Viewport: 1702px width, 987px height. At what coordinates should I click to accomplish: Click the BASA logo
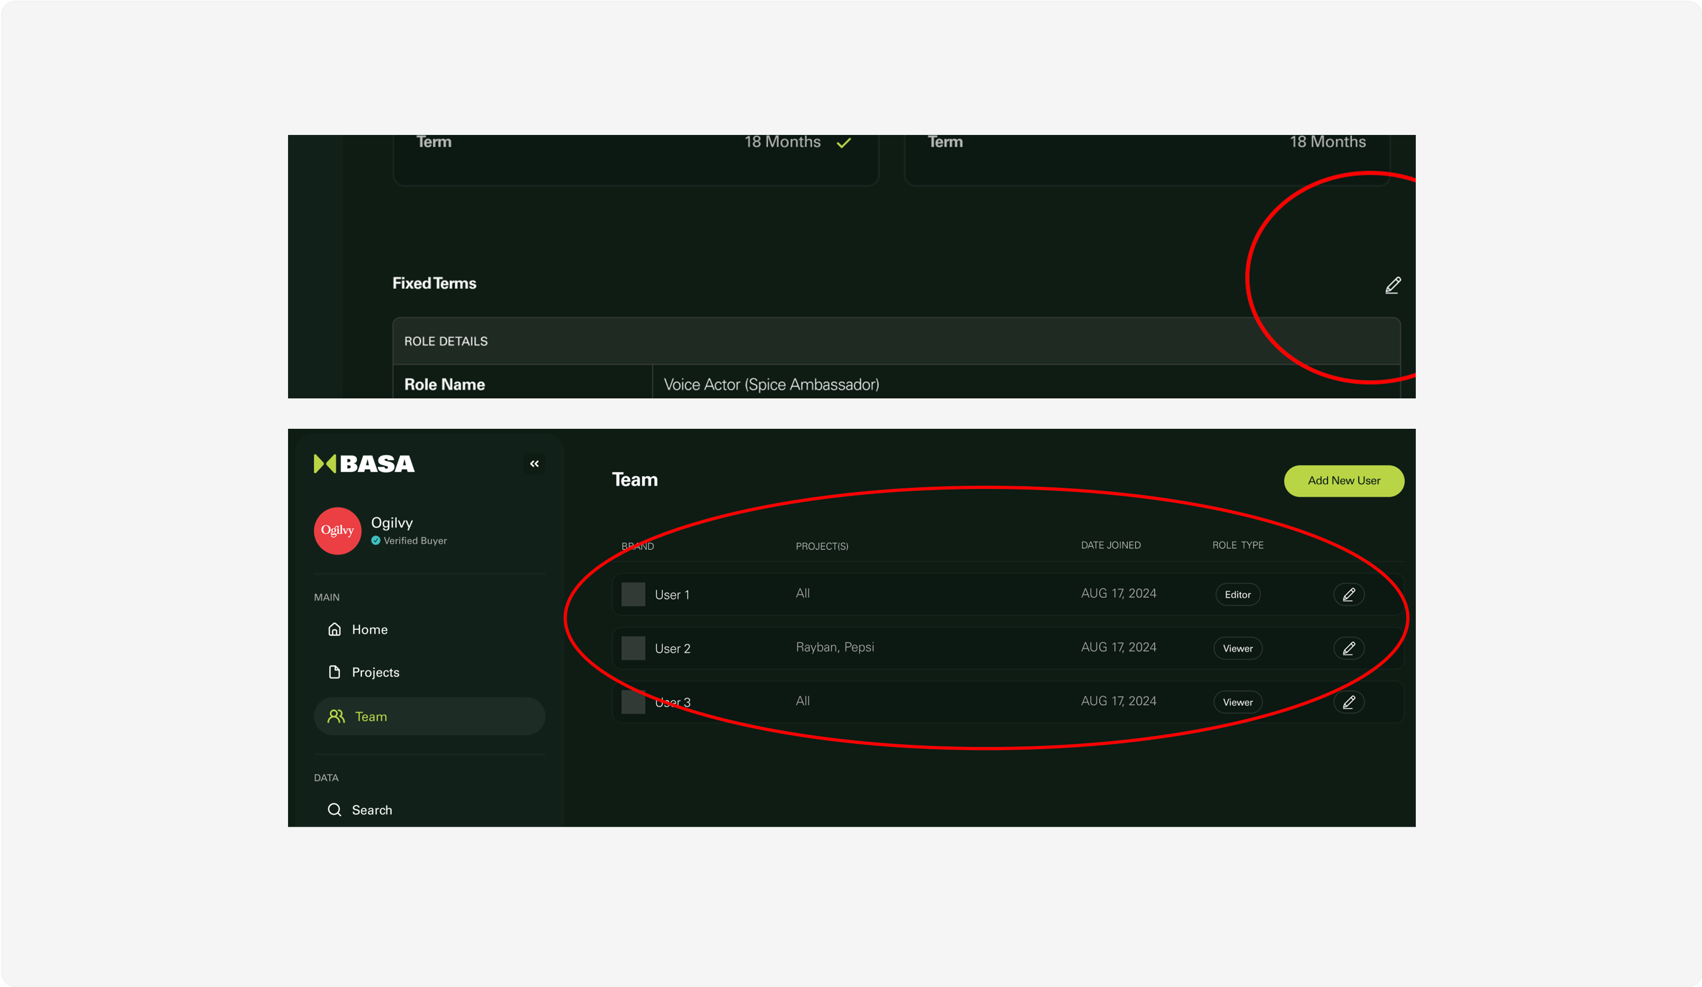[364, 464]
